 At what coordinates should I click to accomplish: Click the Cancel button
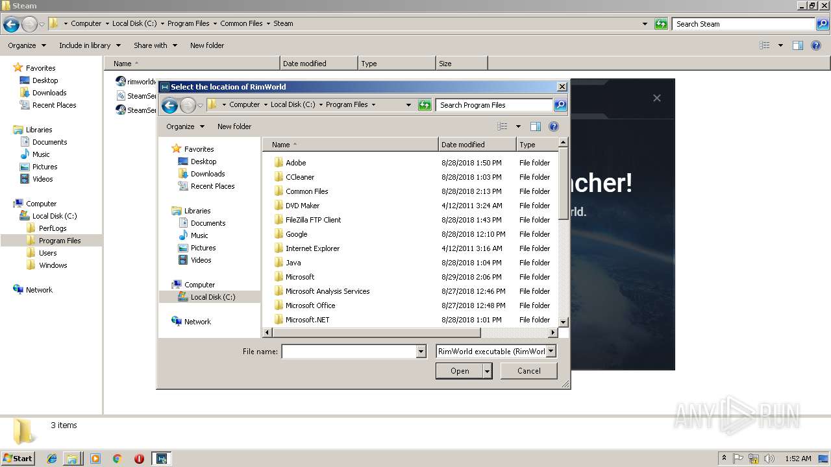click(x=529, y=371)
